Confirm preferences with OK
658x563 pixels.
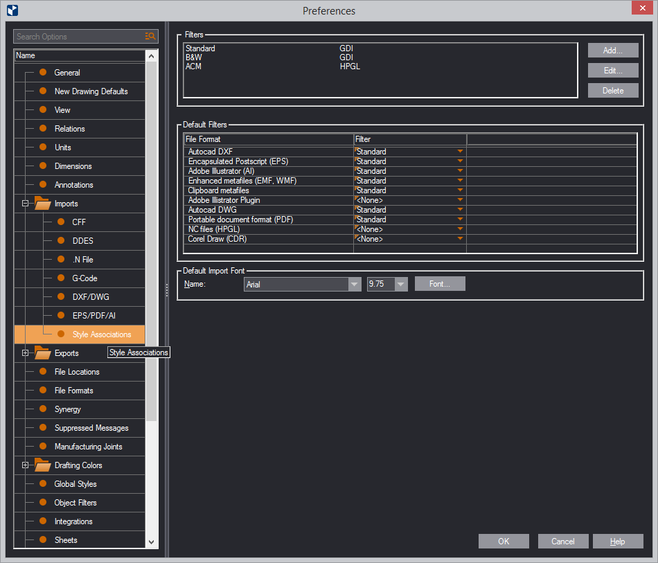tap(504, 541)
